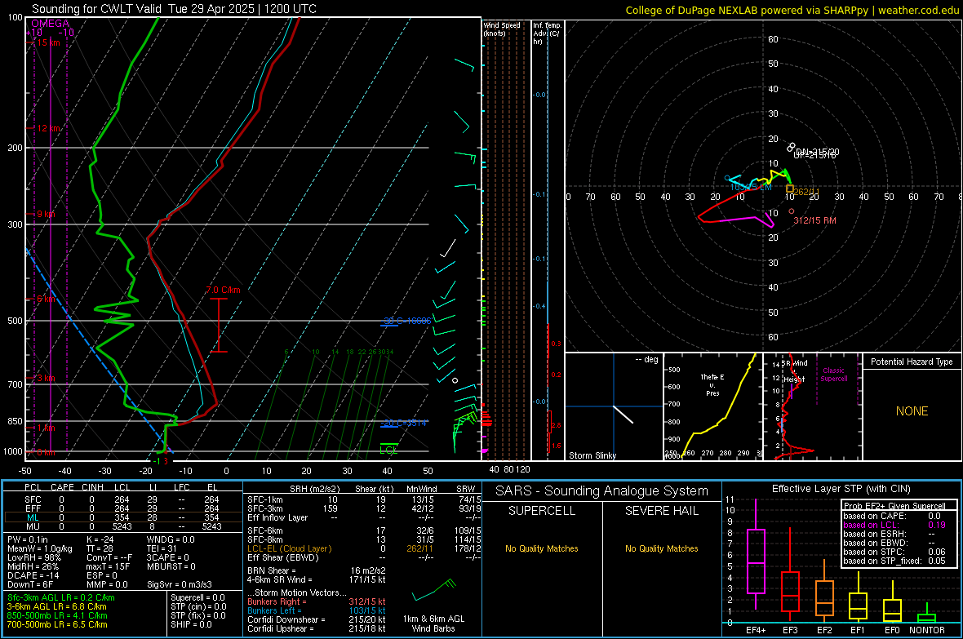Click the orange square marker on hodograph
The height and width of the screenshot is (639, 963).
click(790, 189)
